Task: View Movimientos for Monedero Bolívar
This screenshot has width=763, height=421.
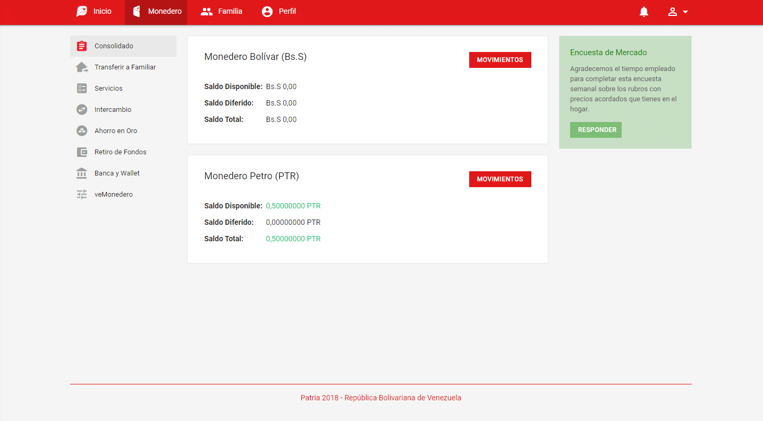Action: 500,60
